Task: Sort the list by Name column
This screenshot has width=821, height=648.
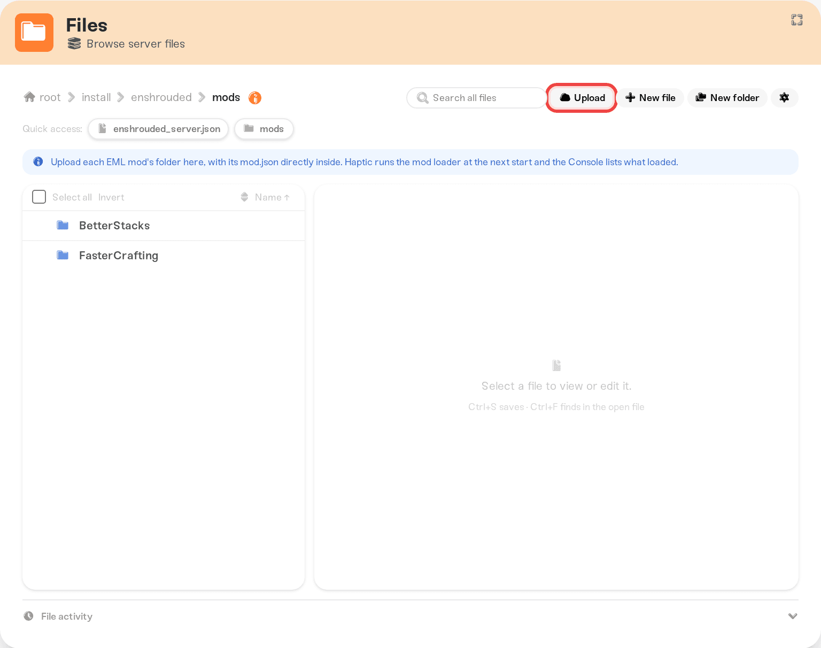Action: 272,197
